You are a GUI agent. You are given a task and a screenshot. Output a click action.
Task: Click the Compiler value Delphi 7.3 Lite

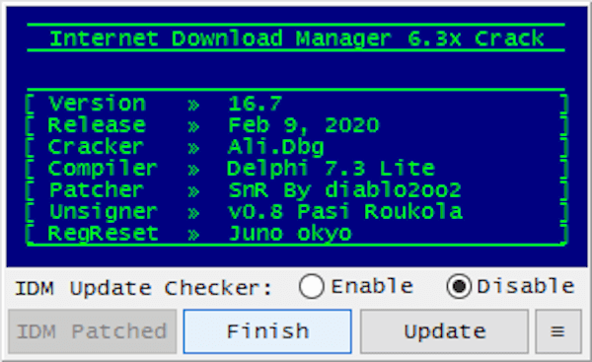click(332, 169)
